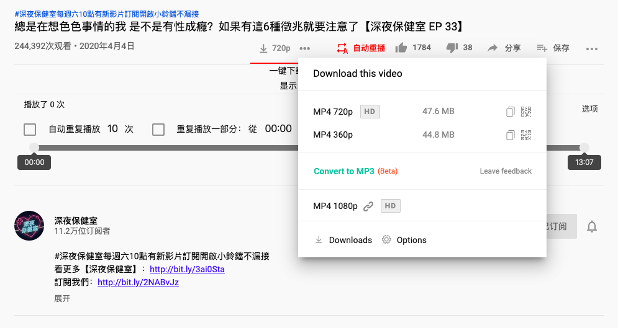Click the 分享 share label

pos(513,48)
